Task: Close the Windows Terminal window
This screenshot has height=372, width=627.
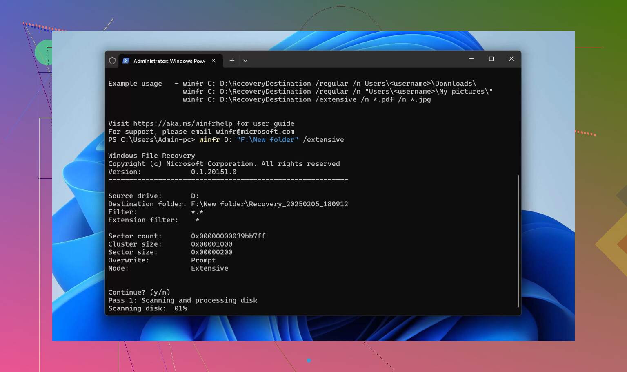Action: pyautogui.click(x=511, y=59)
